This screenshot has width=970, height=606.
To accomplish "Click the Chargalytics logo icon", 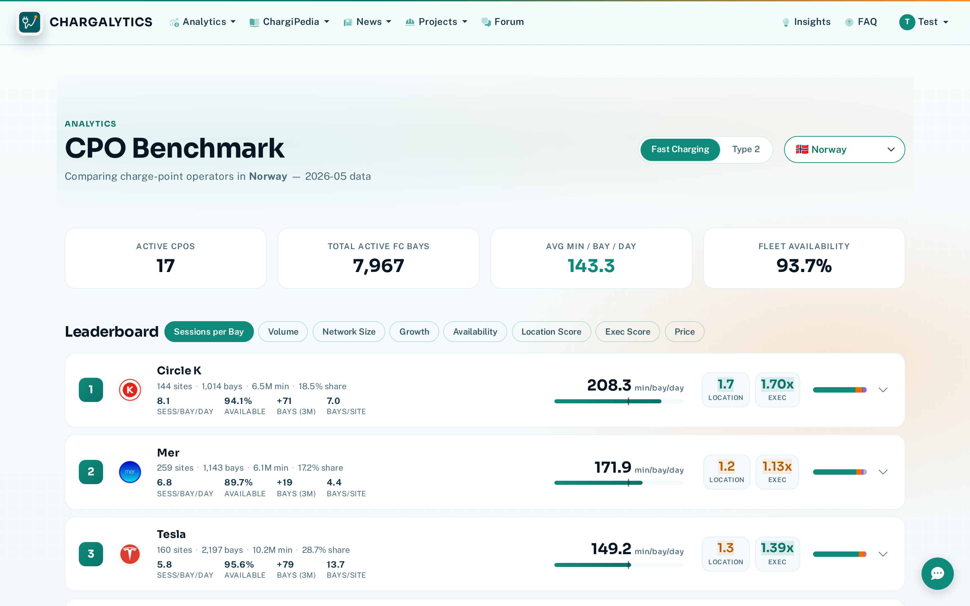I will click(x=30, y=22).
